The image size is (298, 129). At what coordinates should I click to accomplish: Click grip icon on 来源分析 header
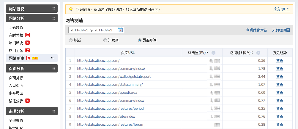[x=53, y=111]
